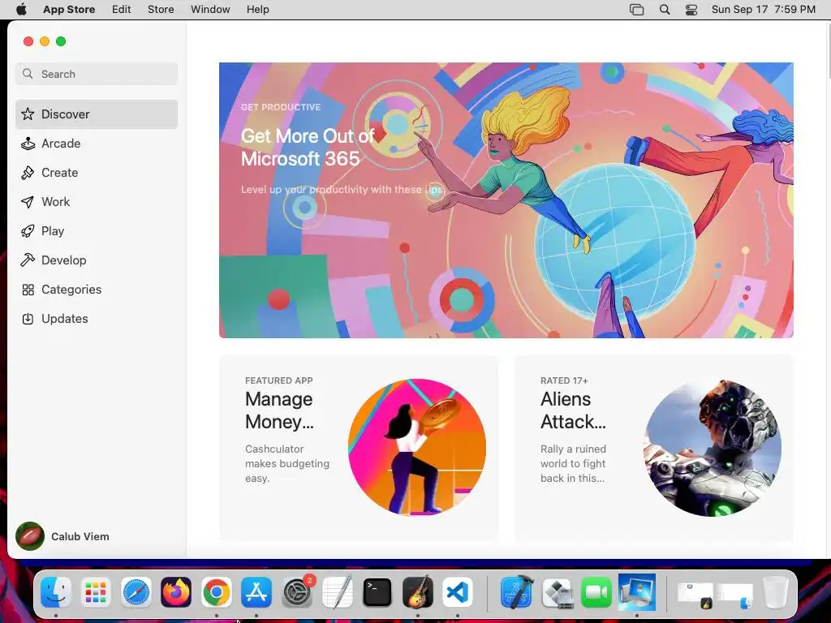
Task: Launch Safari from the Dock
Action: pyautogui.click(x=136, y=592)
